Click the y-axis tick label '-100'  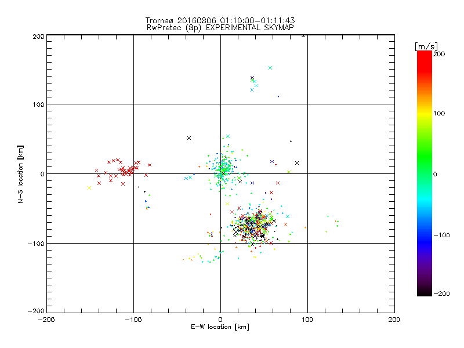pyautogui.click(x=36, y=244)
